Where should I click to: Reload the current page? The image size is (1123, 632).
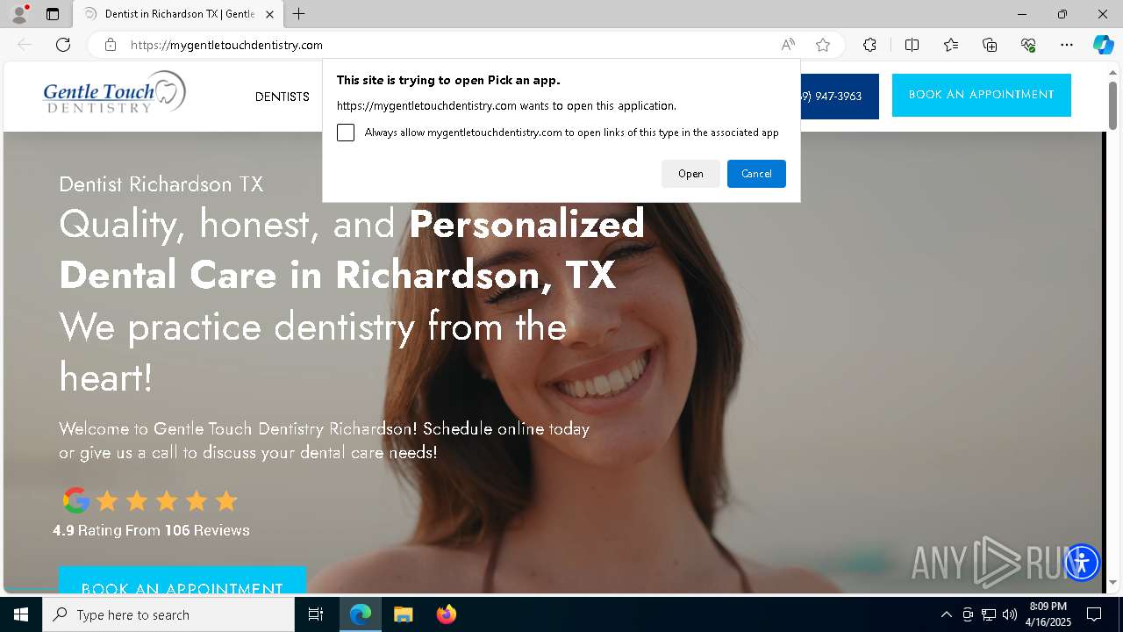63,45
